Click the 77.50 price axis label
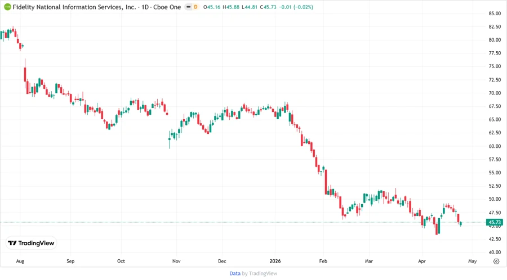Screen dimensions: 507x280 click(x=495, y=53)
